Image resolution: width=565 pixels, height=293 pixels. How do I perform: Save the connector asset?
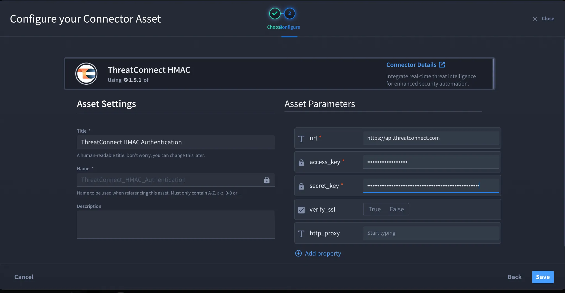543,277
